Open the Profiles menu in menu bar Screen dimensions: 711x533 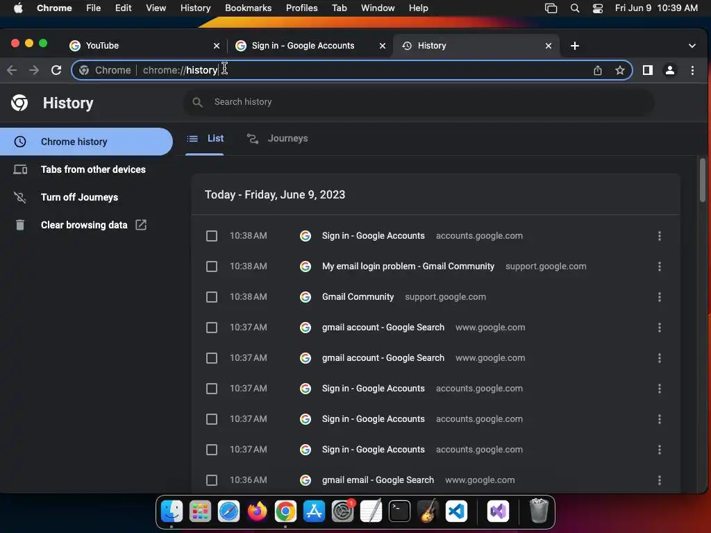click(x=301, y=8)
